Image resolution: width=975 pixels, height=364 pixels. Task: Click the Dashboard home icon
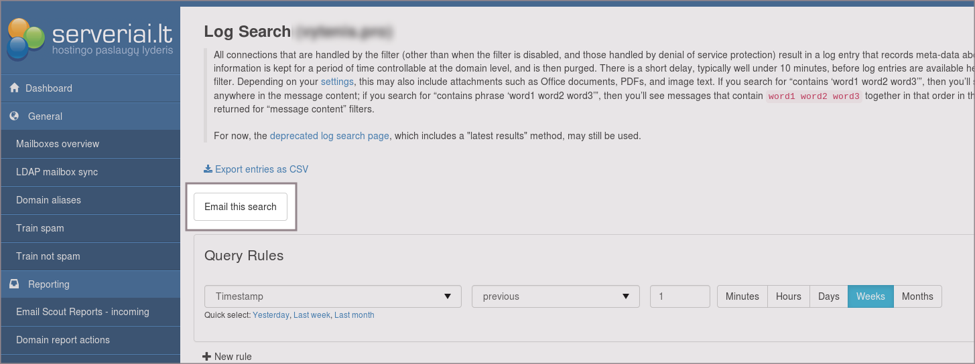pyautogui.click(x=14, y=88)
